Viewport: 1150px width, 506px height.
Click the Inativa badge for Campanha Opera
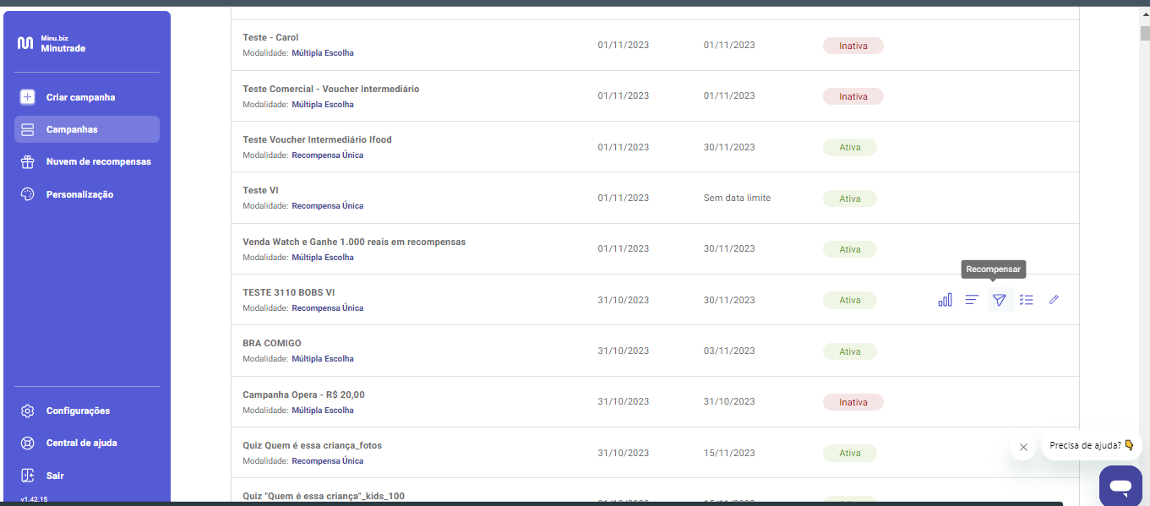(x=853, y=402)
